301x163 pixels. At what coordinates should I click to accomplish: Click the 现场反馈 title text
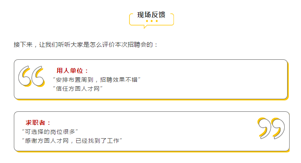tap(151, 15)
